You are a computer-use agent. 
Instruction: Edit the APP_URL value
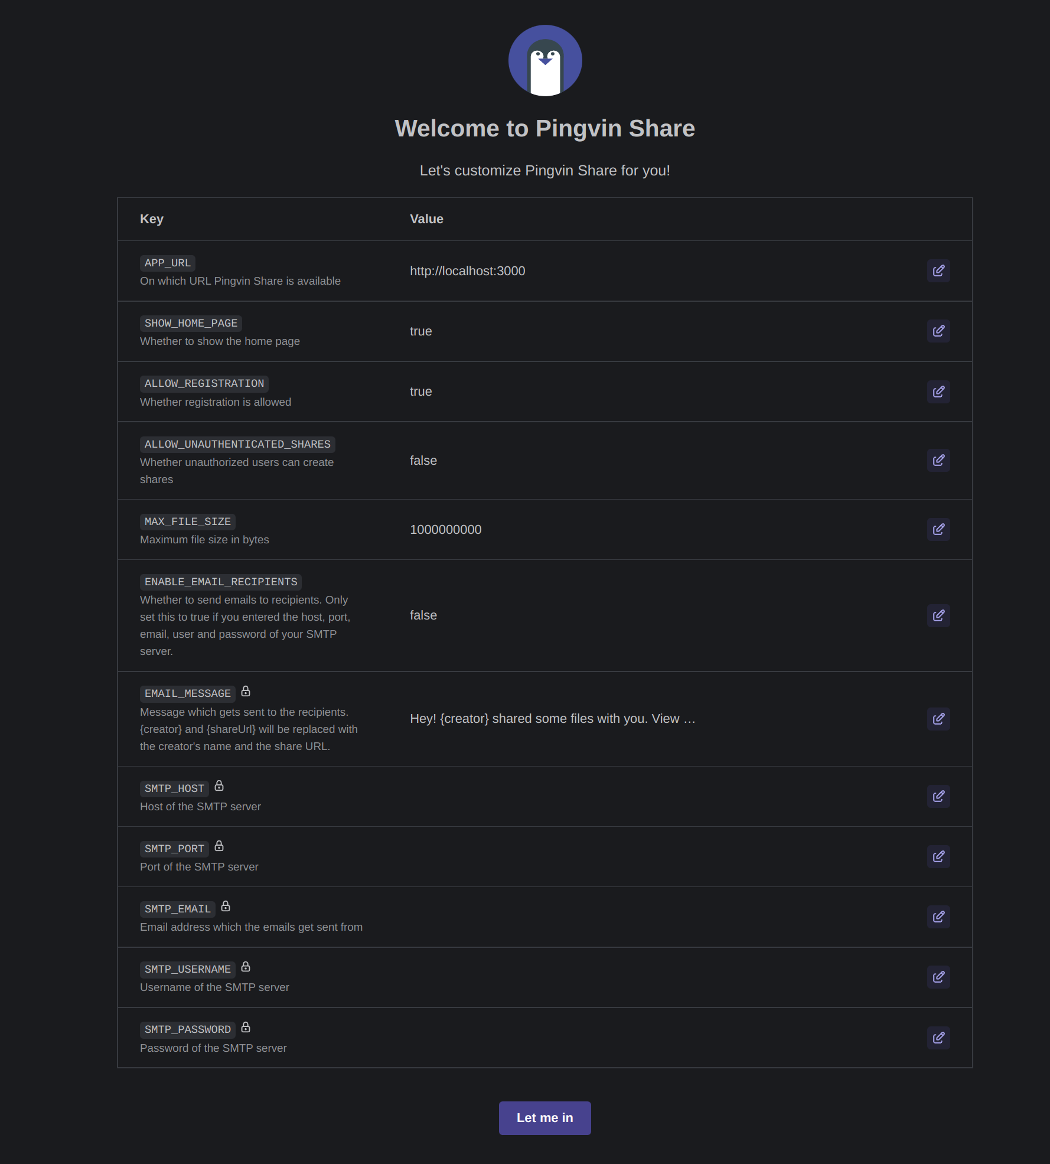click(938, 271)
